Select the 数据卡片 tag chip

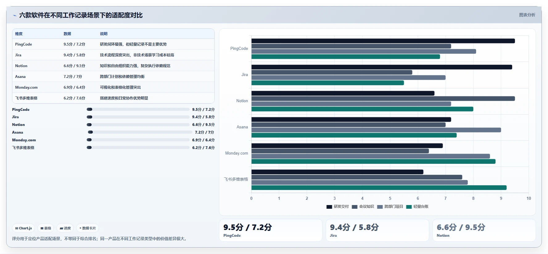(x=88, y=228)
